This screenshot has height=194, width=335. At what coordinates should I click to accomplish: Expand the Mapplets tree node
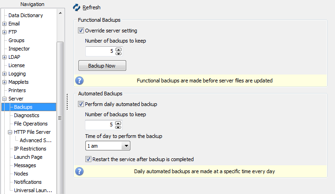5,82
